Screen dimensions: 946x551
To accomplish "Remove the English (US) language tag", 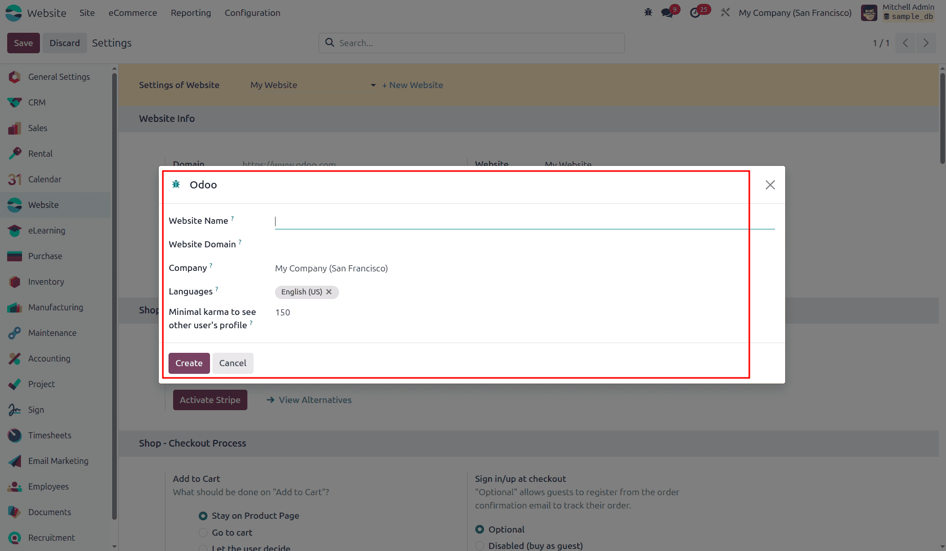I will (329, 292).
